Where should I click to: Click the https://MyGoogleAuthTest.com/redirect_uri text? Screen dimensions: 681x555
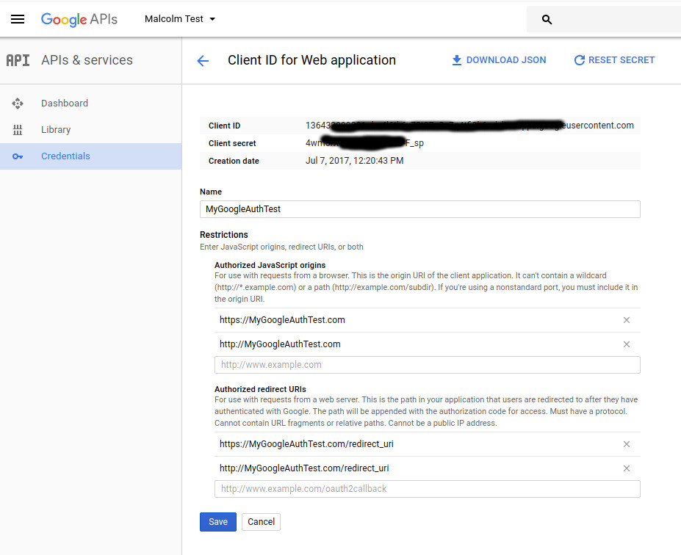tap(306, 444)
